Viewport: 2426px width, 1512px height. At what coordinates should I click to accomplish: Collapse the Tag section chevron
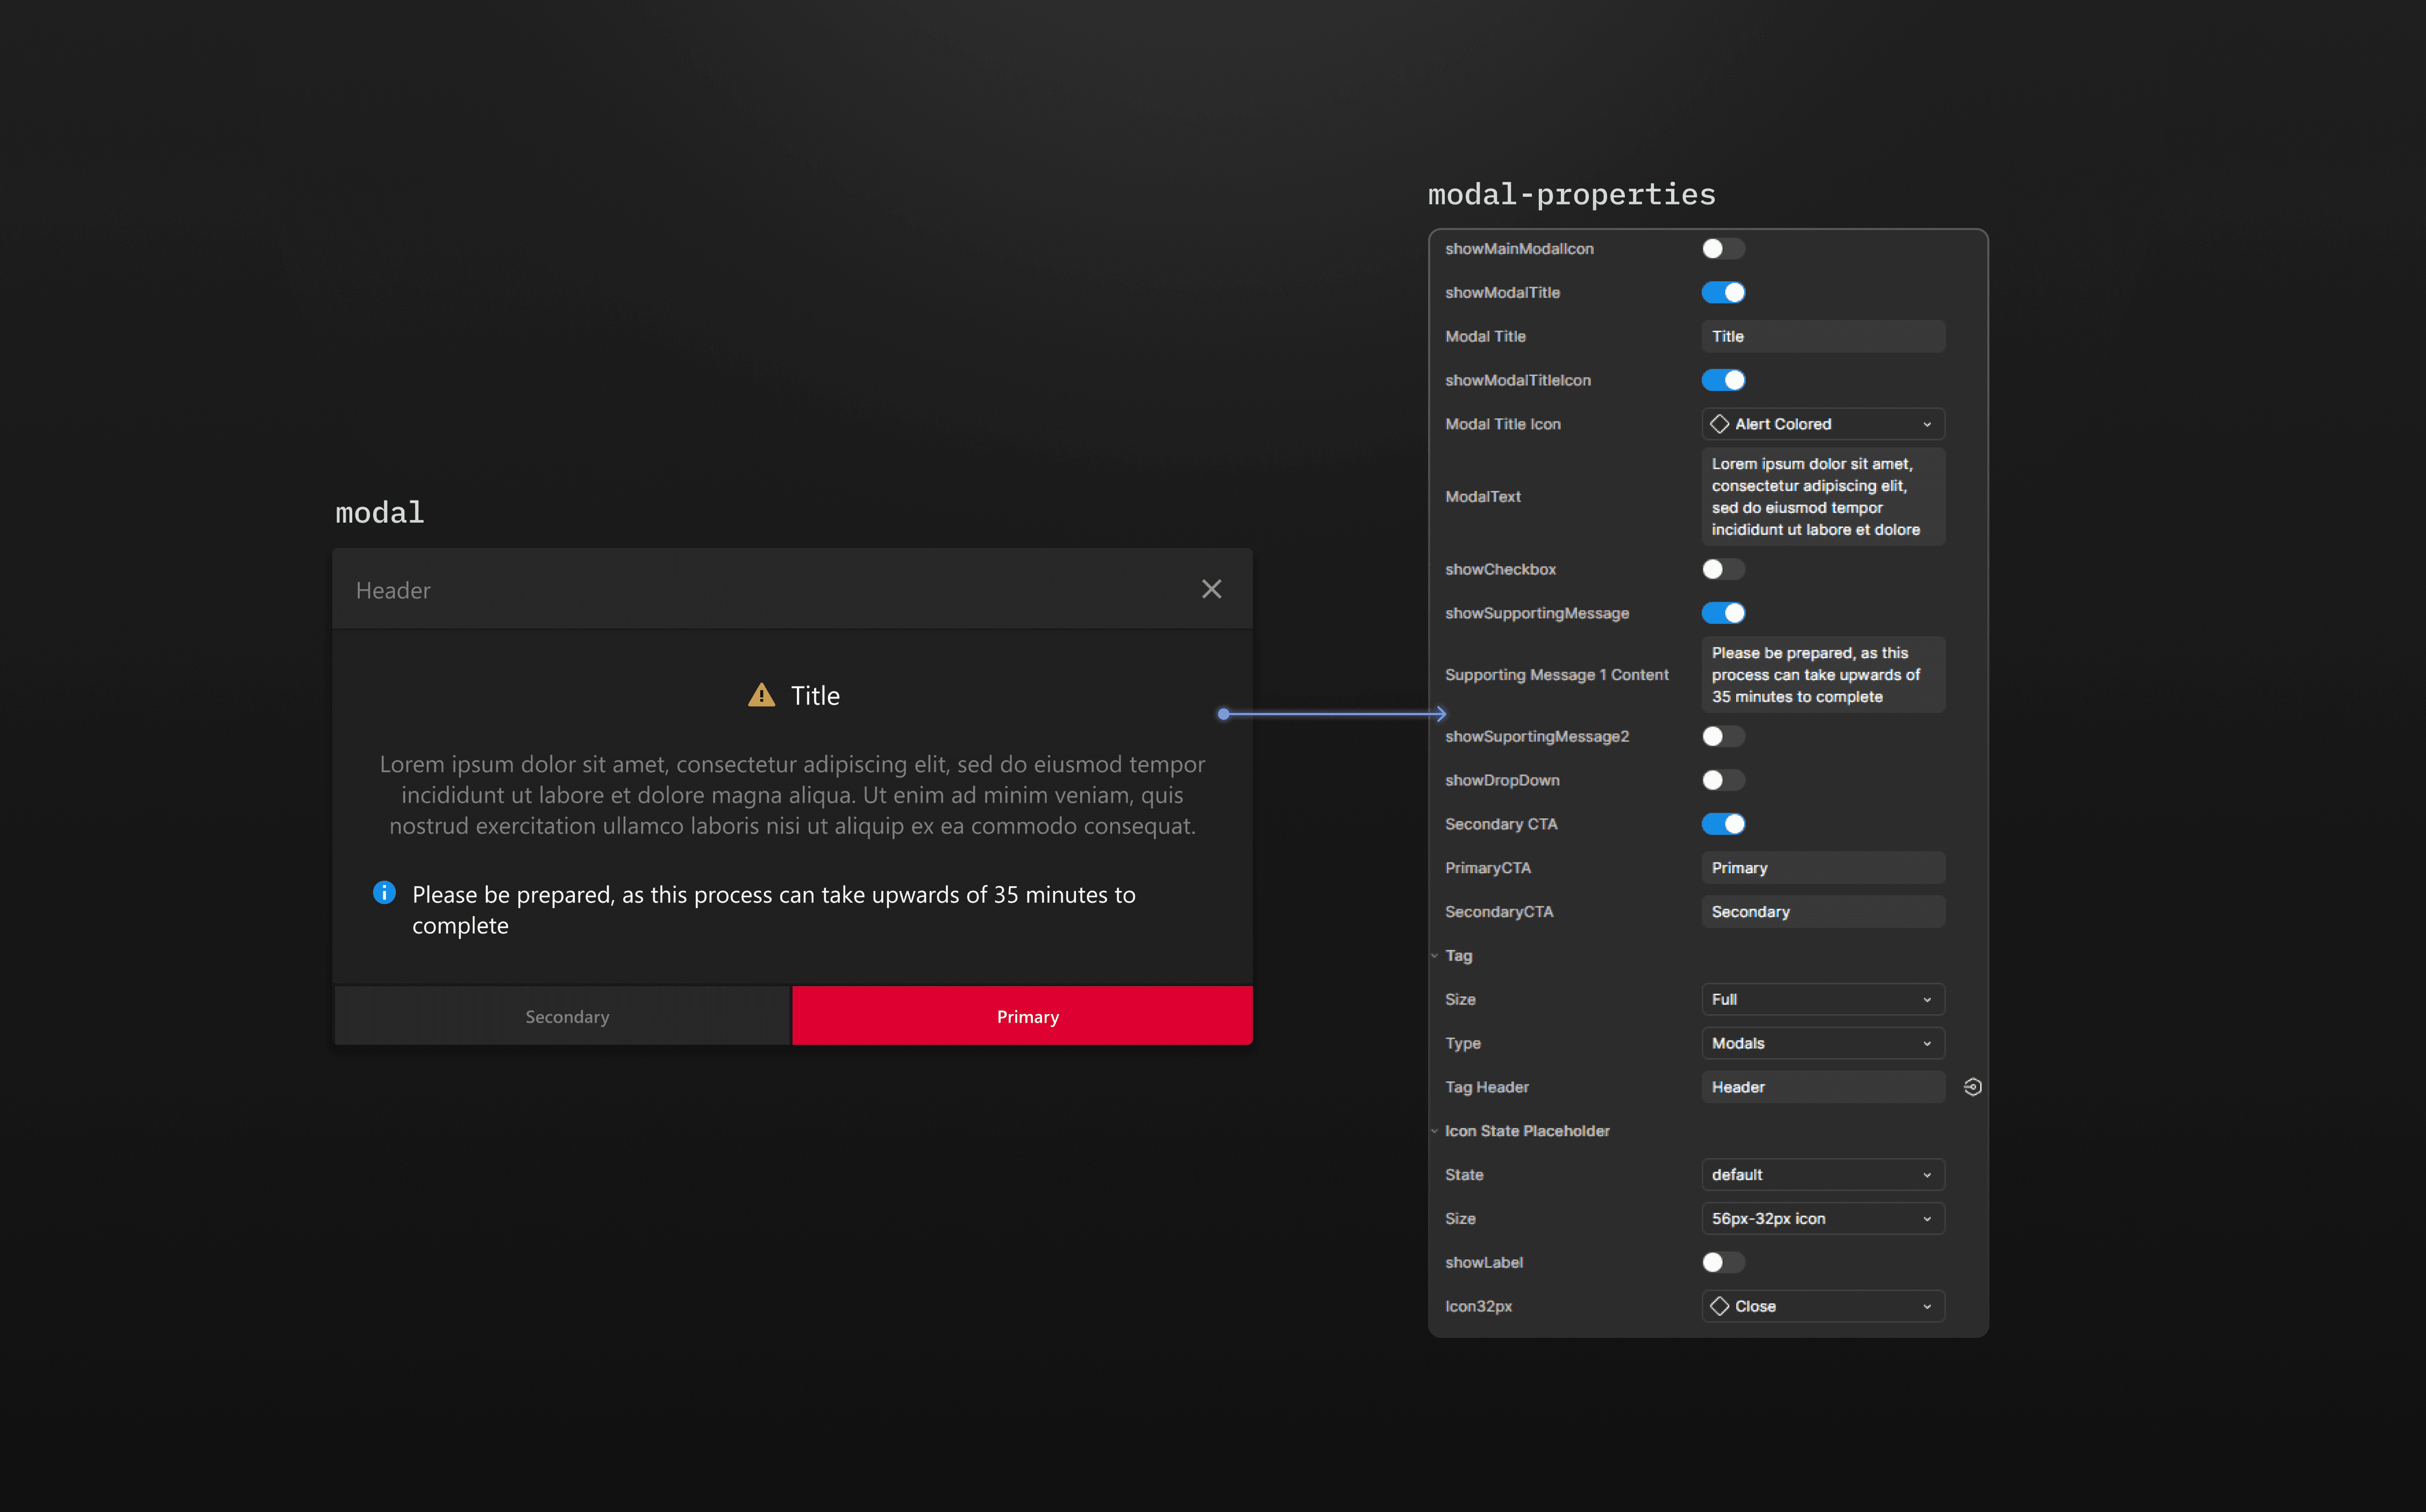[x=1435, y=956]
